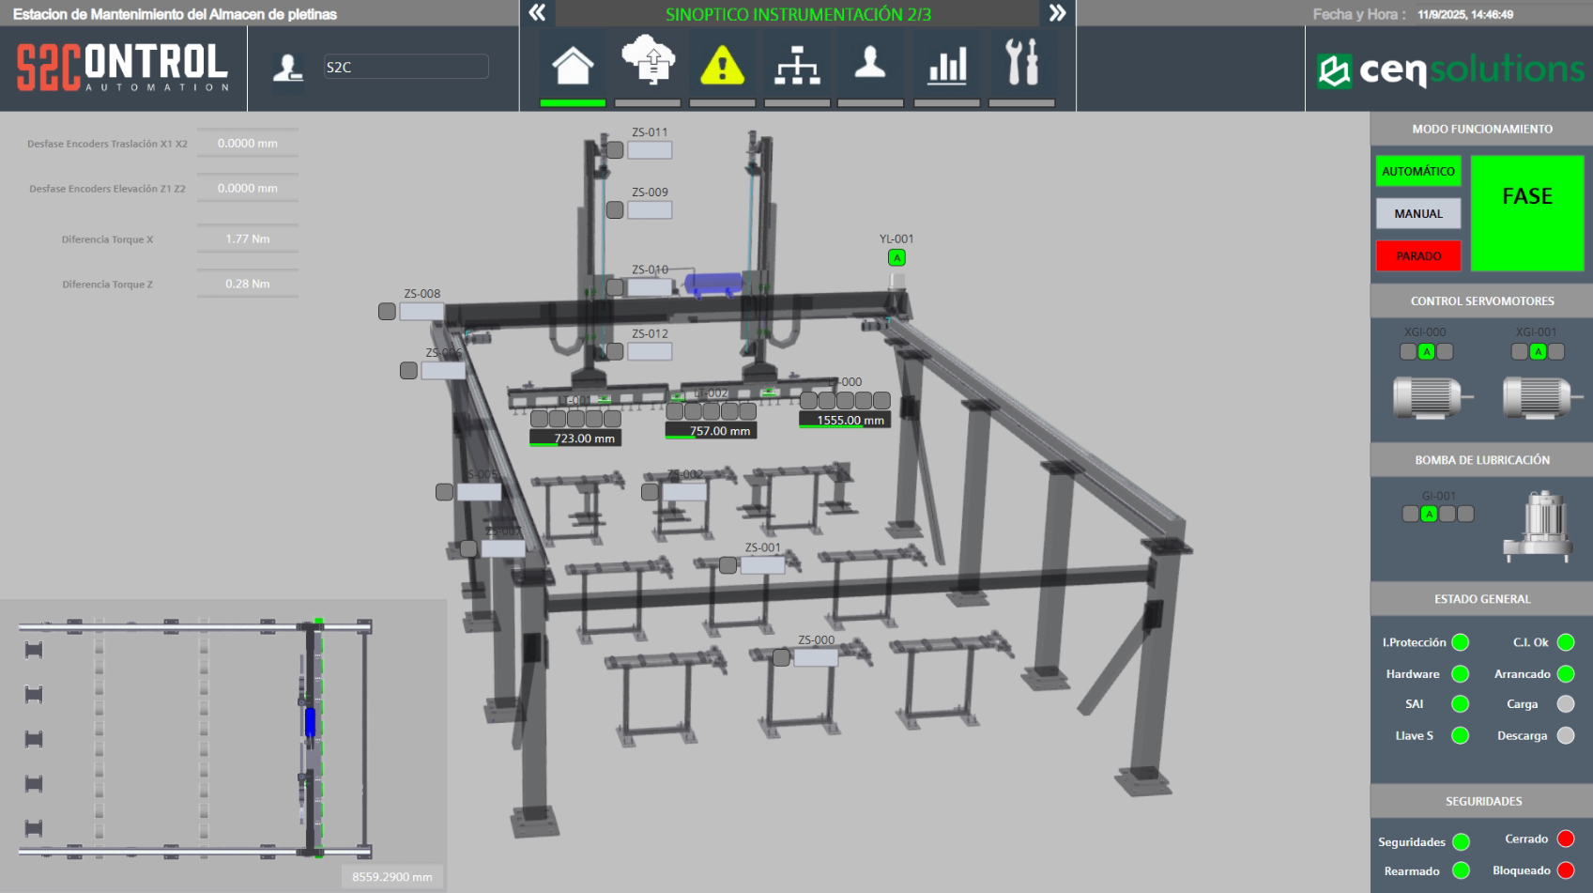Open the cloud upload icon

point(648,63)
